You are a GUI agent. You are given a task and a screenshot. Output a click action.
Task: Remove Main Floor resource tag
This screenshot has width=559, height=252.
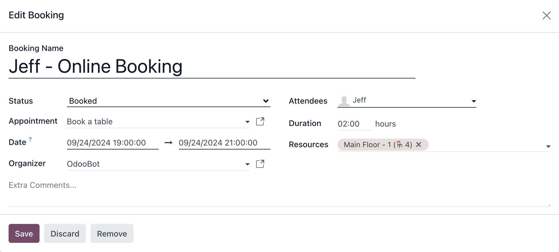pyautogui.click(x=419, y=145)
